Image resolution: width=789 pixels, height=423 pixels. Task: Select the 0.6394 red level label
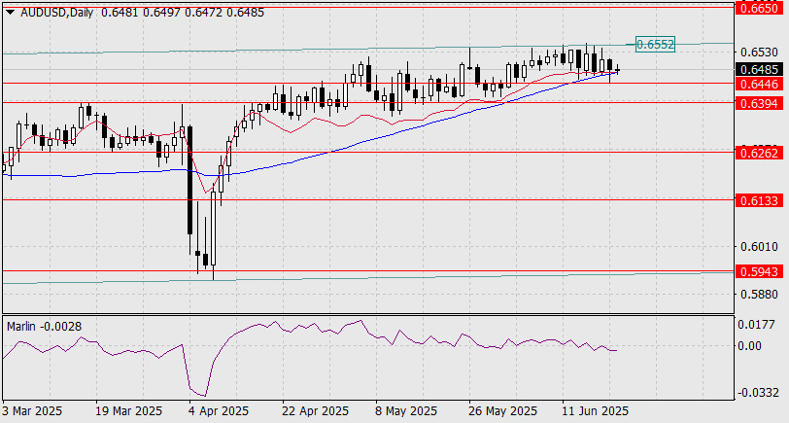(x=760, y=103)
